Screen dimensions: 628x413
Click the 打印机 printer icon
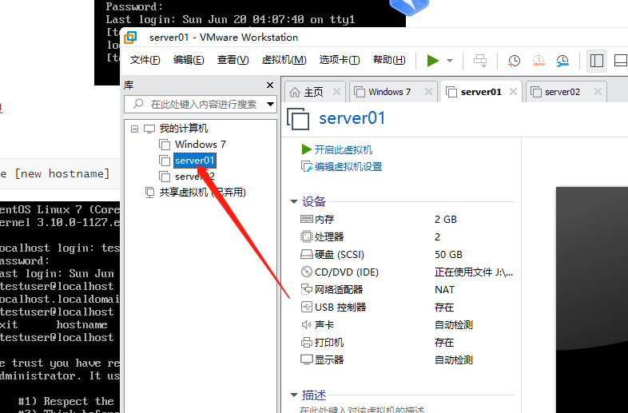pyautogui.click(x=306, y=343)
